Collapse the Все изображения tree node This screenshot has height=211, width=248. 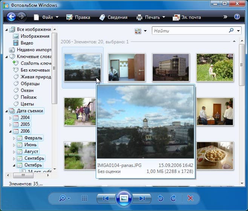(x=6, y=30)
